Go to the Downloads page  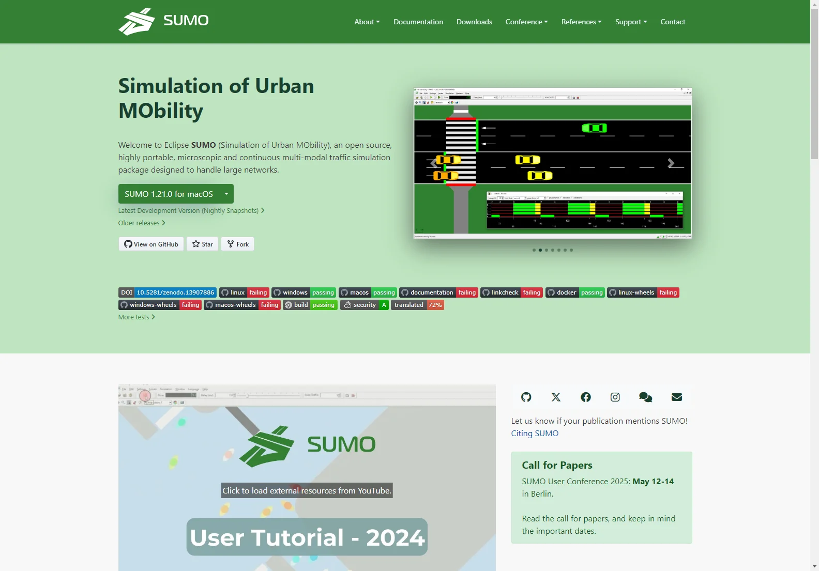(474, 22)
